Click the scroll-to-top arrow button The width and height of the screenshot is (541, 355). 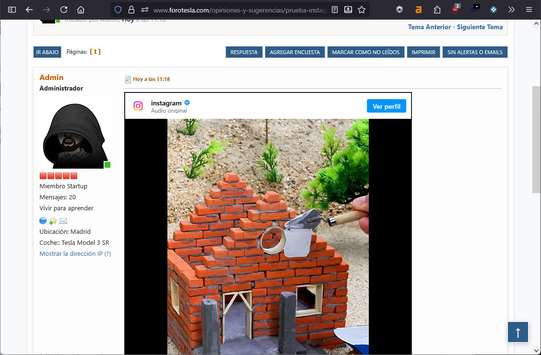click(x=518, y=332)
